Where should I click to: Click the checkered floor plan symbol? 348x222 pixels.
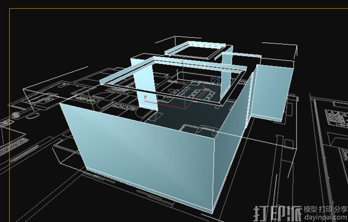click(336, 117)
